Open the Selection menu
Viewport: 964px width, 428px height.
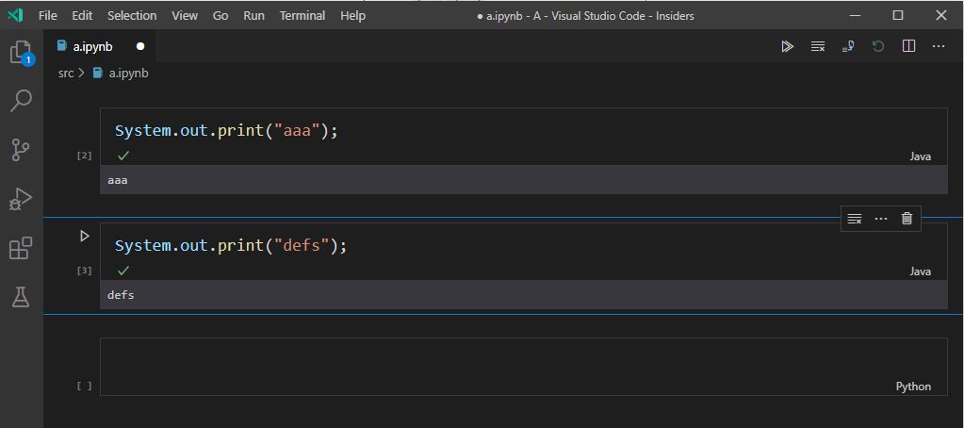coord(132,16)
